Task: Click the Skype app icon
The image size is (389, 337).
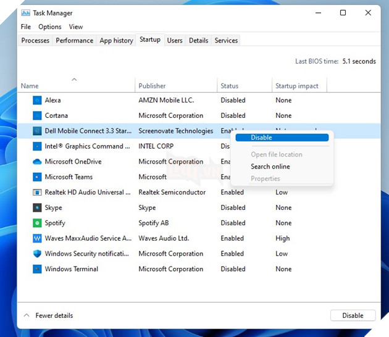Action: pyautogui.click(x=37, y=208)
